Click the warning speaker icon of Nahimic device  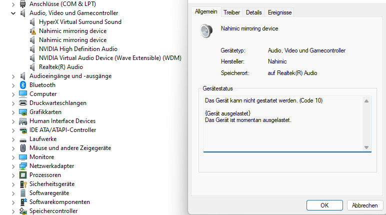coord(32,31)
